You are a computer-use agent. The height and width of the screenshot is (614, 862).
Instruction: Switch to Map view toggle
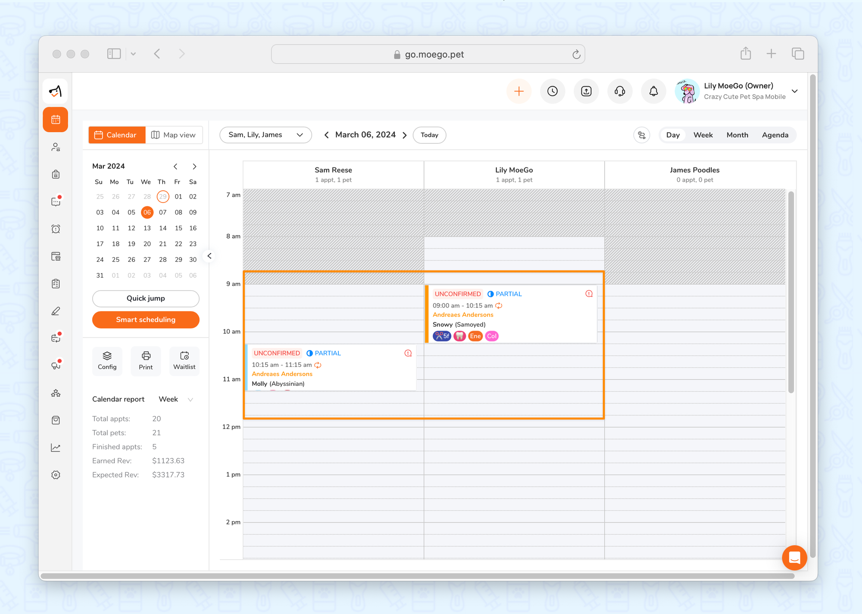point(174,135)
